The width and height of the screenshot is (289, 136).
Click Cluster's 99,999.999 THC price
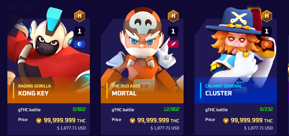pyautogui.click(x=252, y=120)
